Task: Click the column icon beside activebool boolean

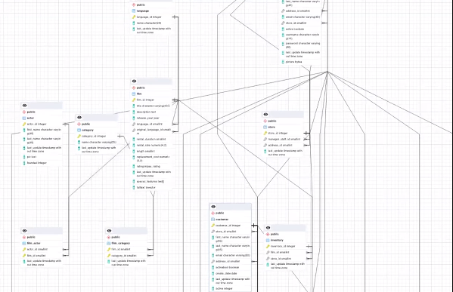Action: tap(213, 268)
